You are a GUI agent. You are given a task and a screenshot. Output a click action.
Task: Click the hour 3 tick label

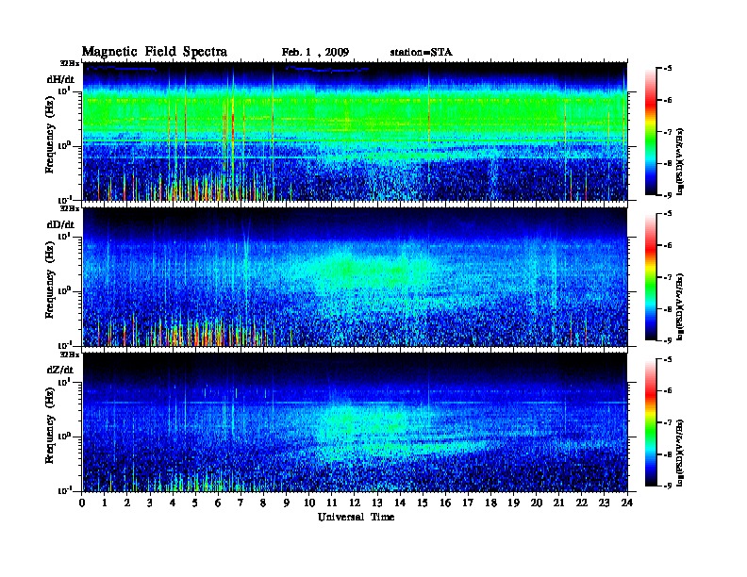click(150, 503)
